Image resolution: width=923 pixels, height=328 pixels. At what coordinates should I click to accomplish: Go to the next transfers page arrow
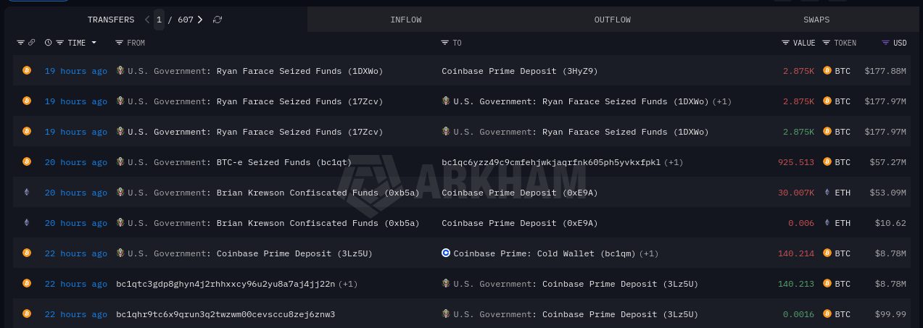click(200, 20)
